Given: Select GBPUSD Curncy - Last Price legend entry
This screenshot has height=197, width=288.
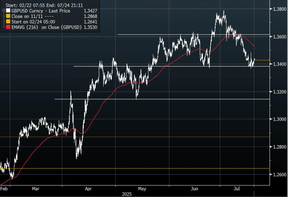Looking at the screenshot, I should [41, 11].
